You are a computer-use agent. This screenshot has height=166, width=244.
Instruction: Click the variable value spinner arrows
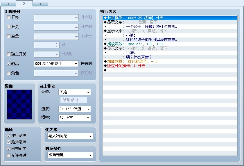click(57, 45)
